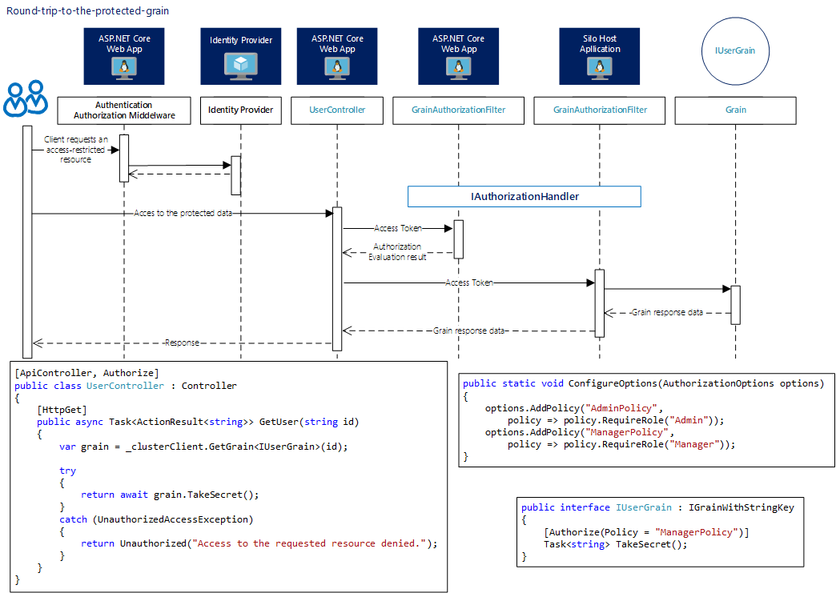
Task: Select the UserController lifeline box
Action: pos(337,110)
